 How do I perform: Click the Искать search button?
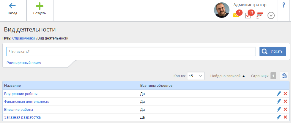click(x=273, y=51)
